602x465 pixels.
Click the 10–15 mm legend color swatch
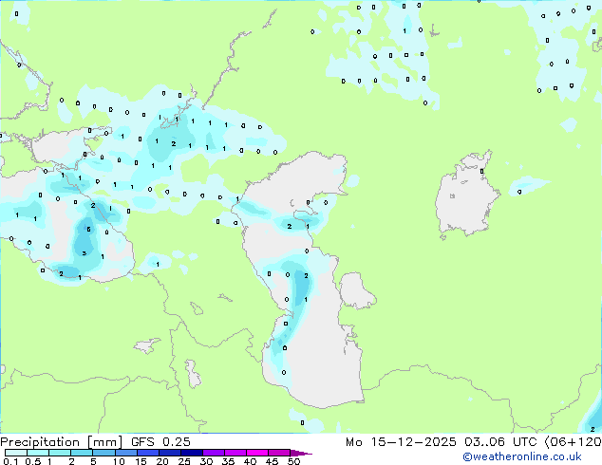pyautogui.click(x=126, y=453)
